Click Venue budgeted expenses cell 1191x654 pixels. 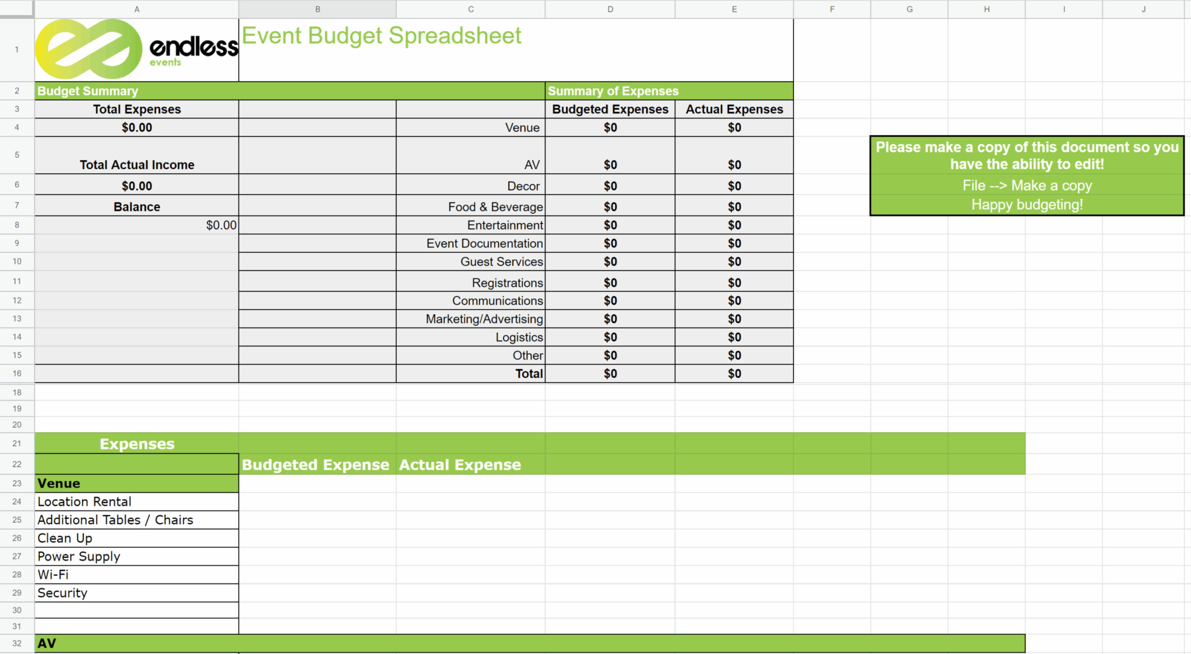[x=610, y=127]
